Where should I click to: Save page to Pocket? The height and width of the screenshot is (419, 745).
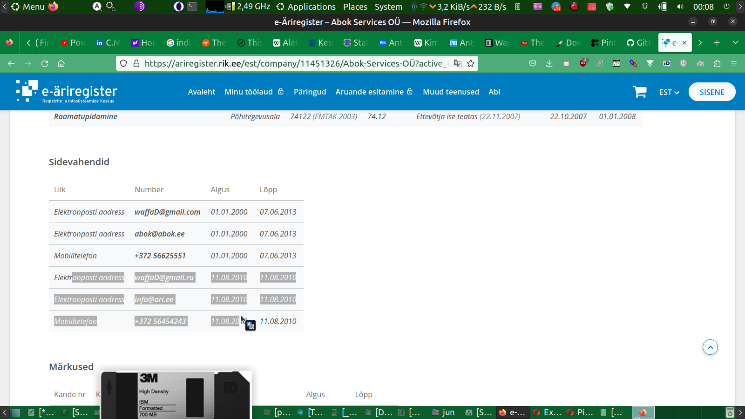point(533,63)
